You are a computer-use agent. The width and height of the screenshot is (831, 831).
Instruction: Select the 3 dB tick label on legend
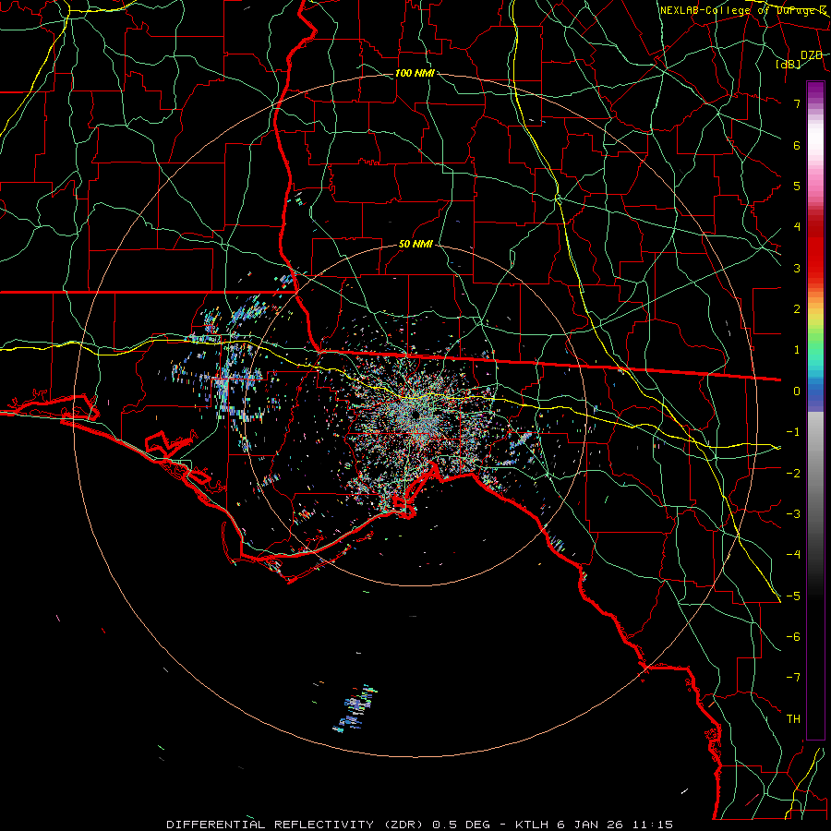click(797, 268)
